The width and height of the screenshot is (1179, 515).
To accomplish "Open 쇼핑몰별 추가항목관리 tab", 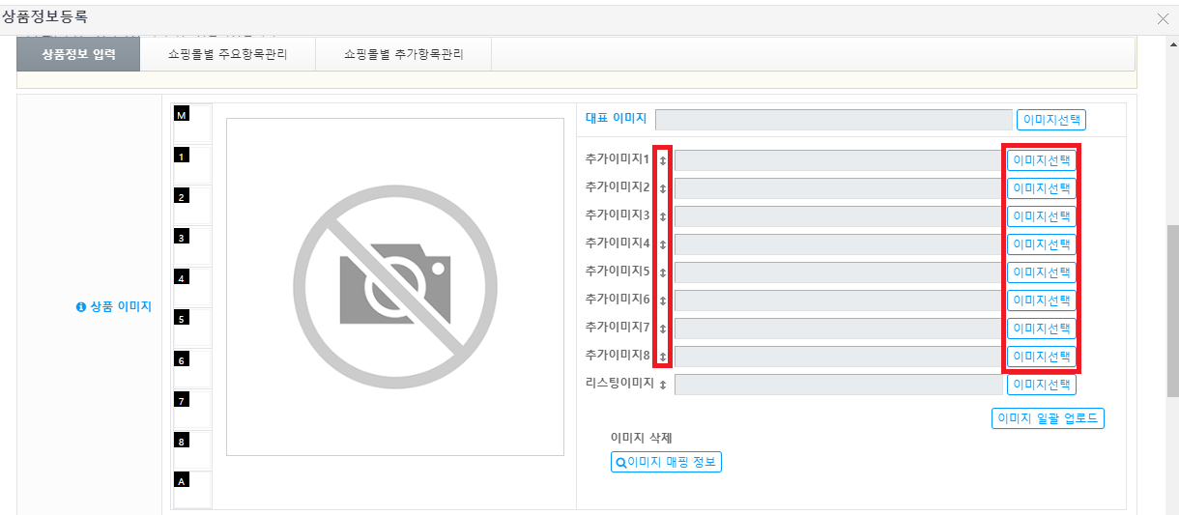I will (403, 54).
